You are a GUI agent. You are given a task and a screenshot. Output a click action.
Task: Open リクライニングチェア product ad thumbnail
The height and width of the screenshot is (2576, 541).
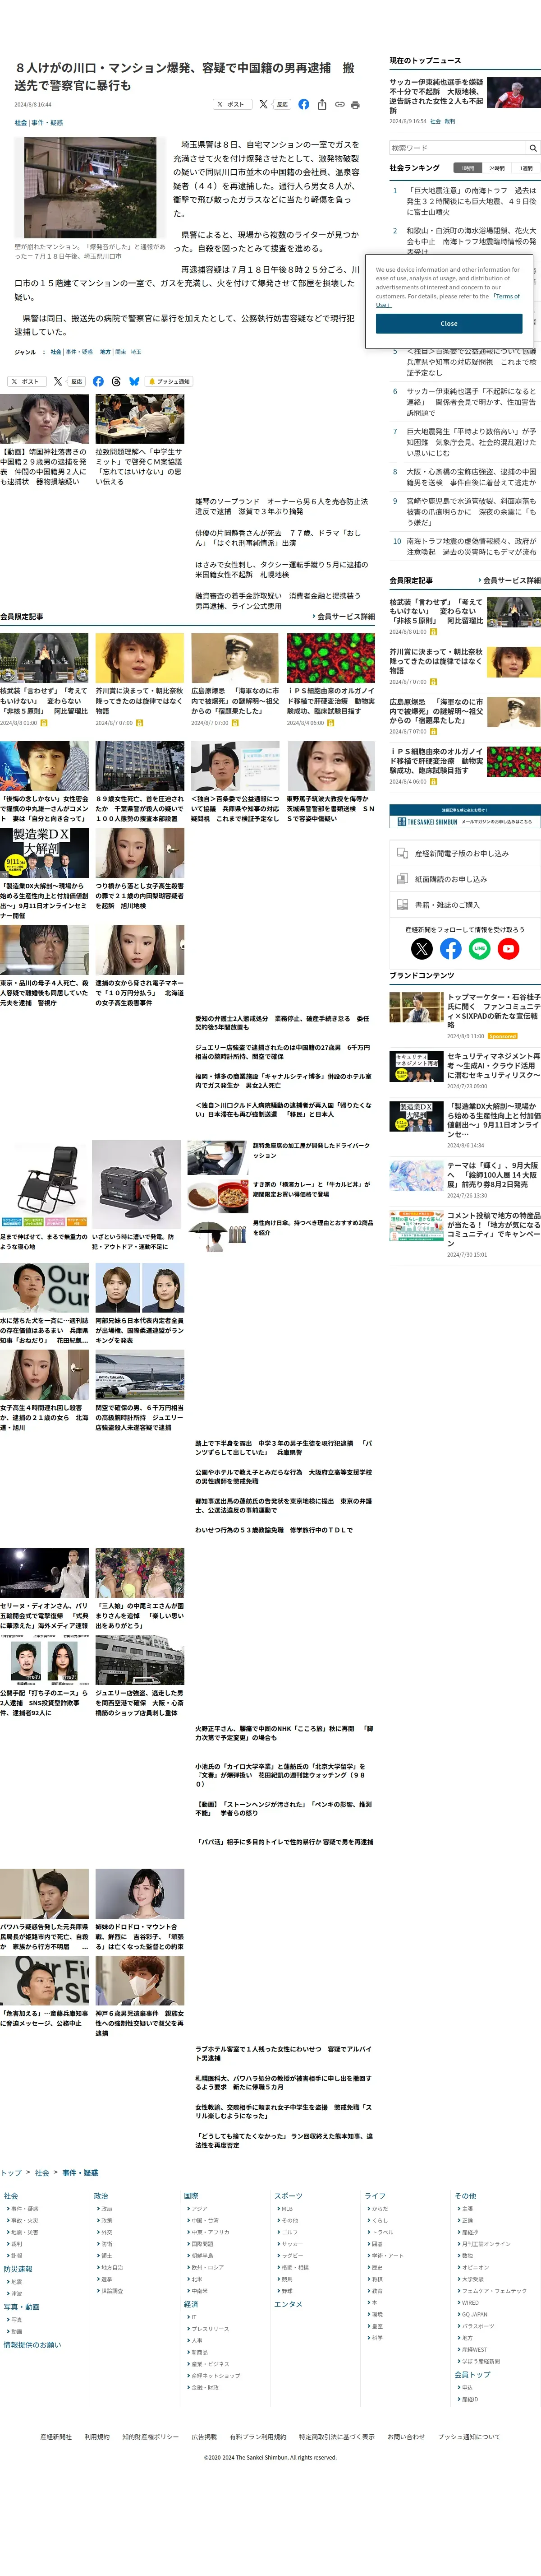(x=44, y=1183)
